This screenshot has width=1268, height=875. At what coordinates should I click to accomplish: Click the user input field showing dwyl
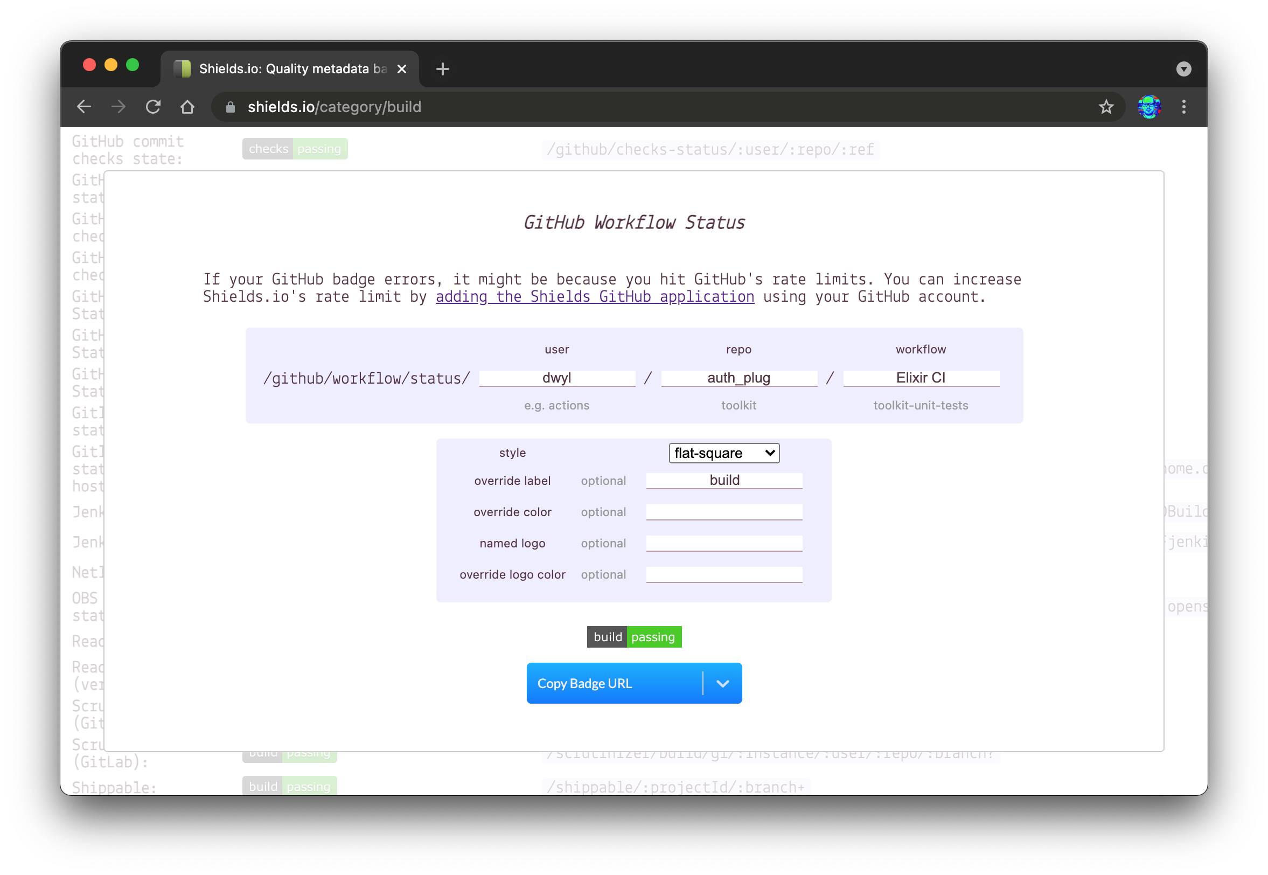pyautogui.click(x=556, y=376)
